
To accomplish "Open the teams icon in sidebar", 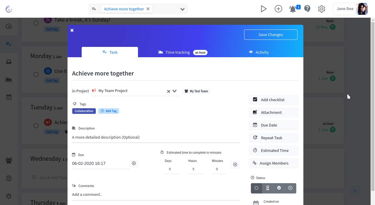I will (x=9, y=160).
